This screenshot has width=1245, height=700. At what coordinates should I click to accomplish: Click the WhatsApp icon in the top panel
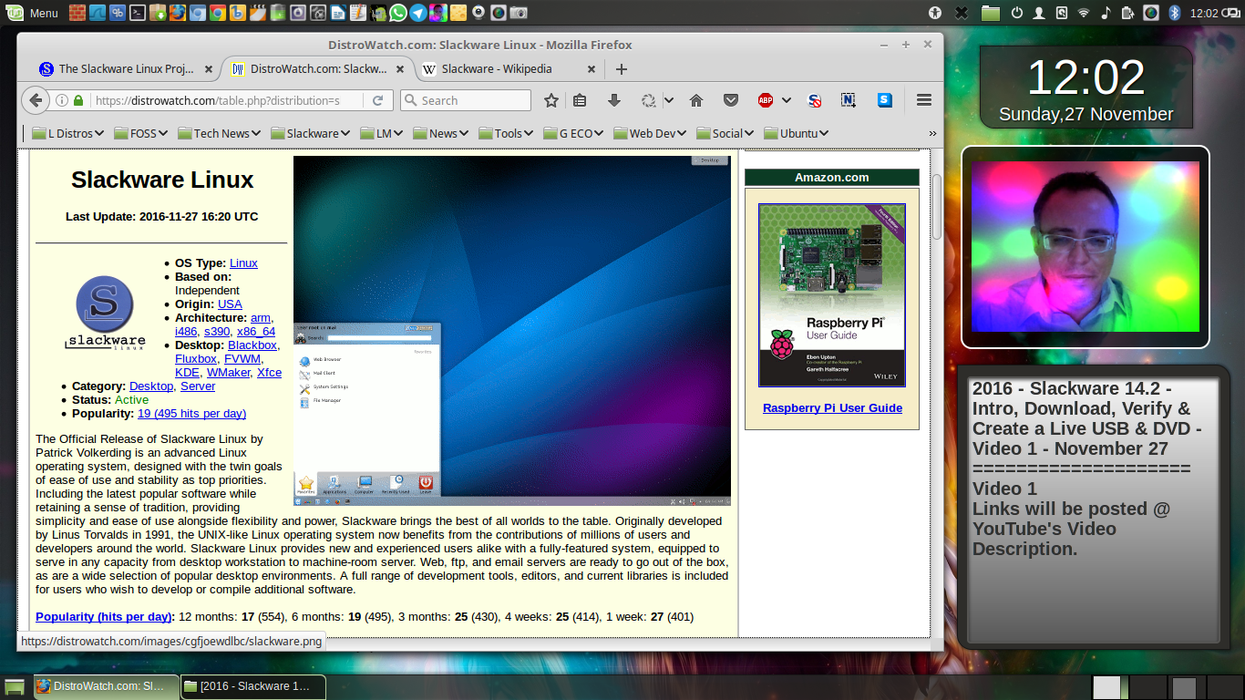[x=398, y=13]
